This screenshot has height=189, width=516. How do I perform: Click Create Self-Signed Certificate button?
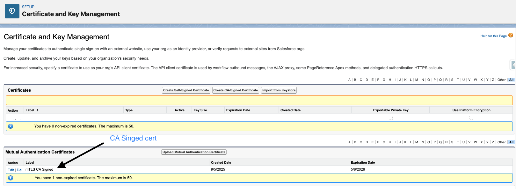186,90
